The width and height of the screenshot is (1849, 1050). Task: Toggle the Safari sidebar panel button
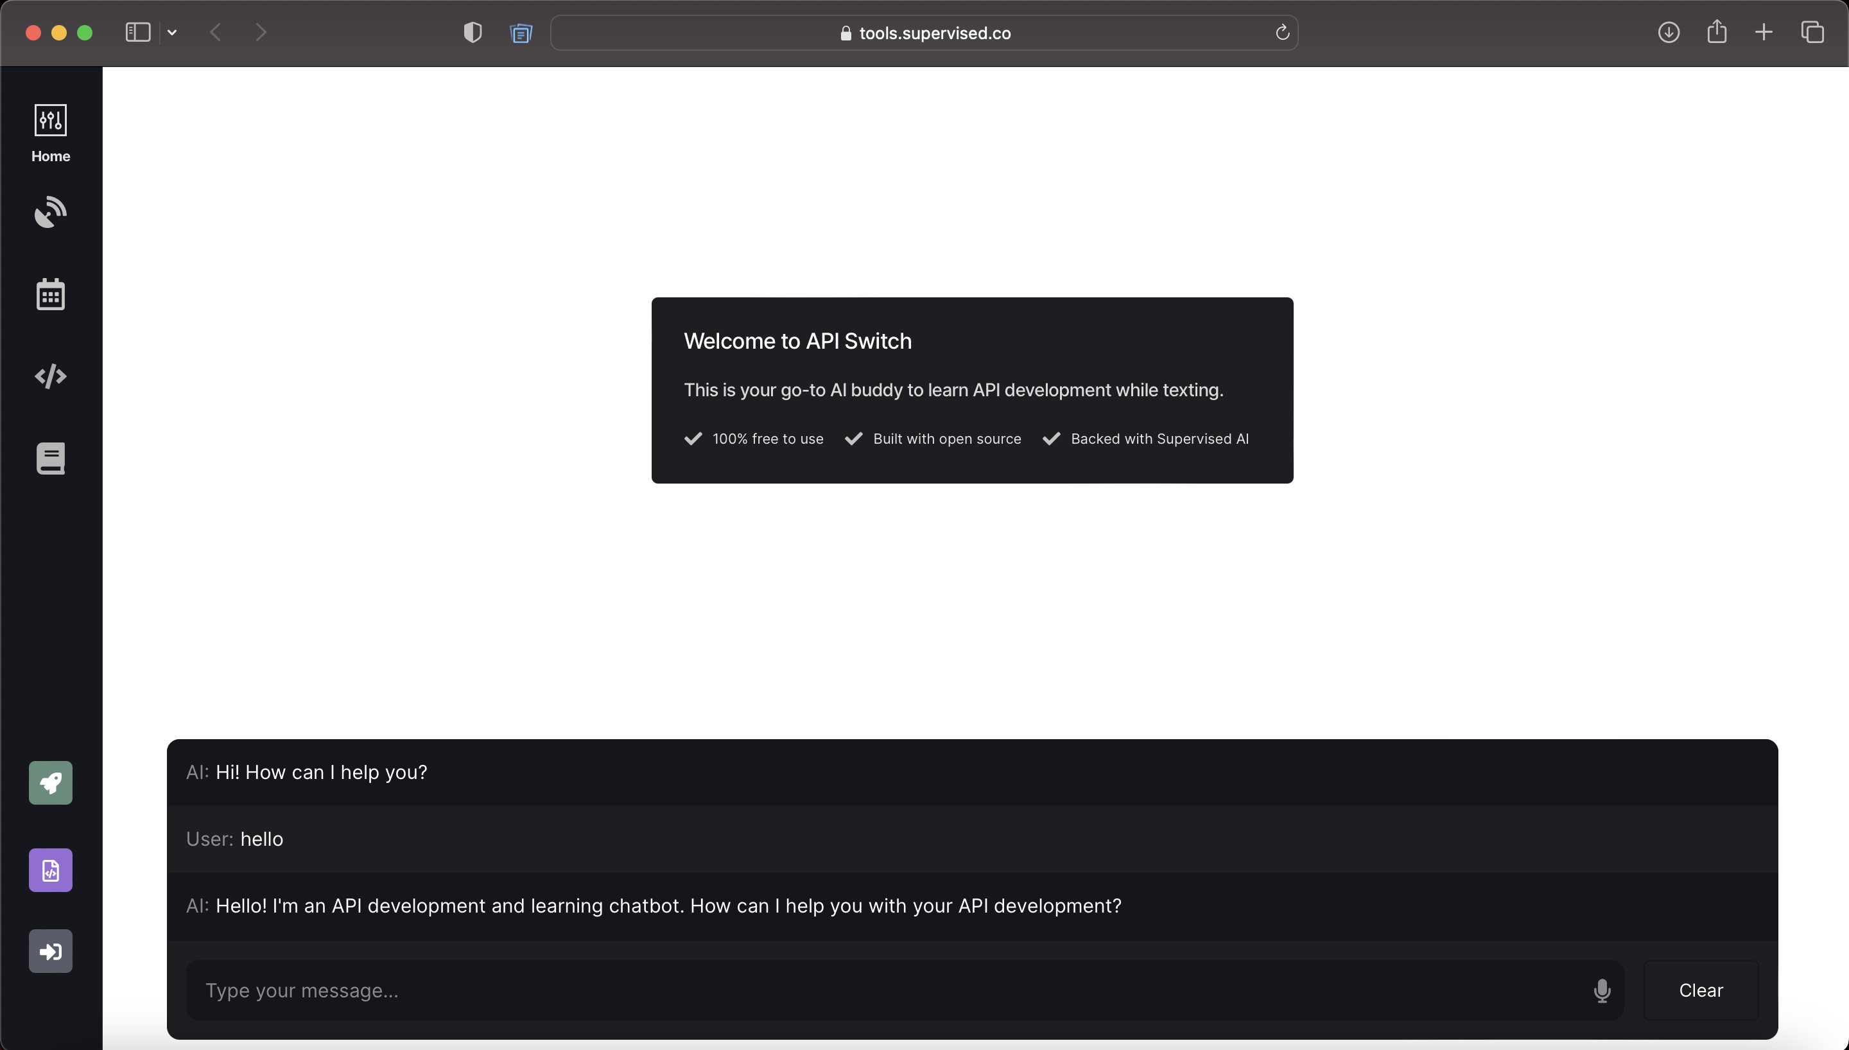coord(137,33)
